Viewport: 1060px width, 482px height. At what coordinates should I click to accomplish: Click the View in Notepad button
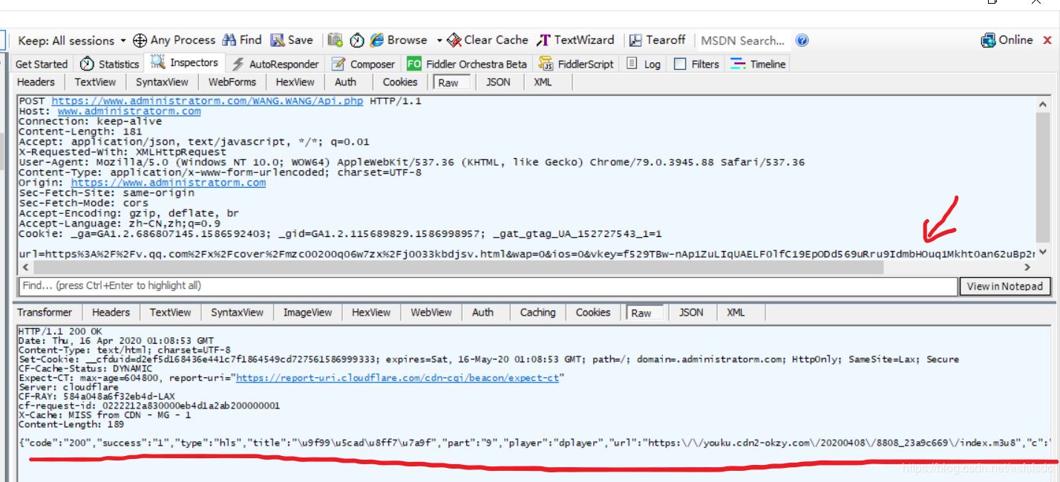(x=1005, y=286)
